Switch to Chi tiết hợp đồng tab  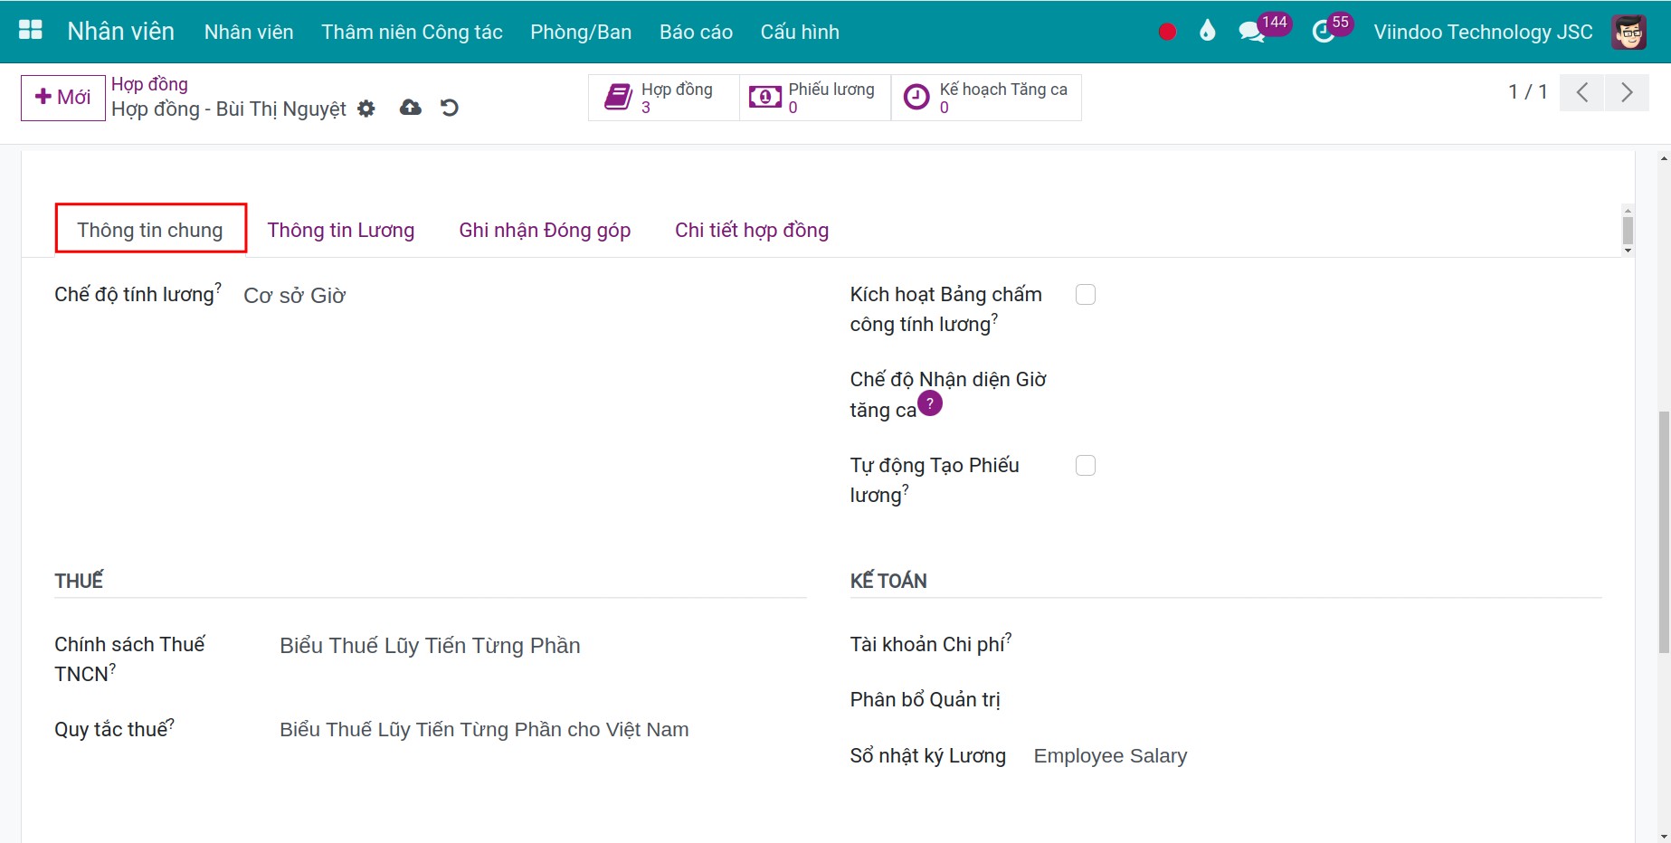click(752, 230)
